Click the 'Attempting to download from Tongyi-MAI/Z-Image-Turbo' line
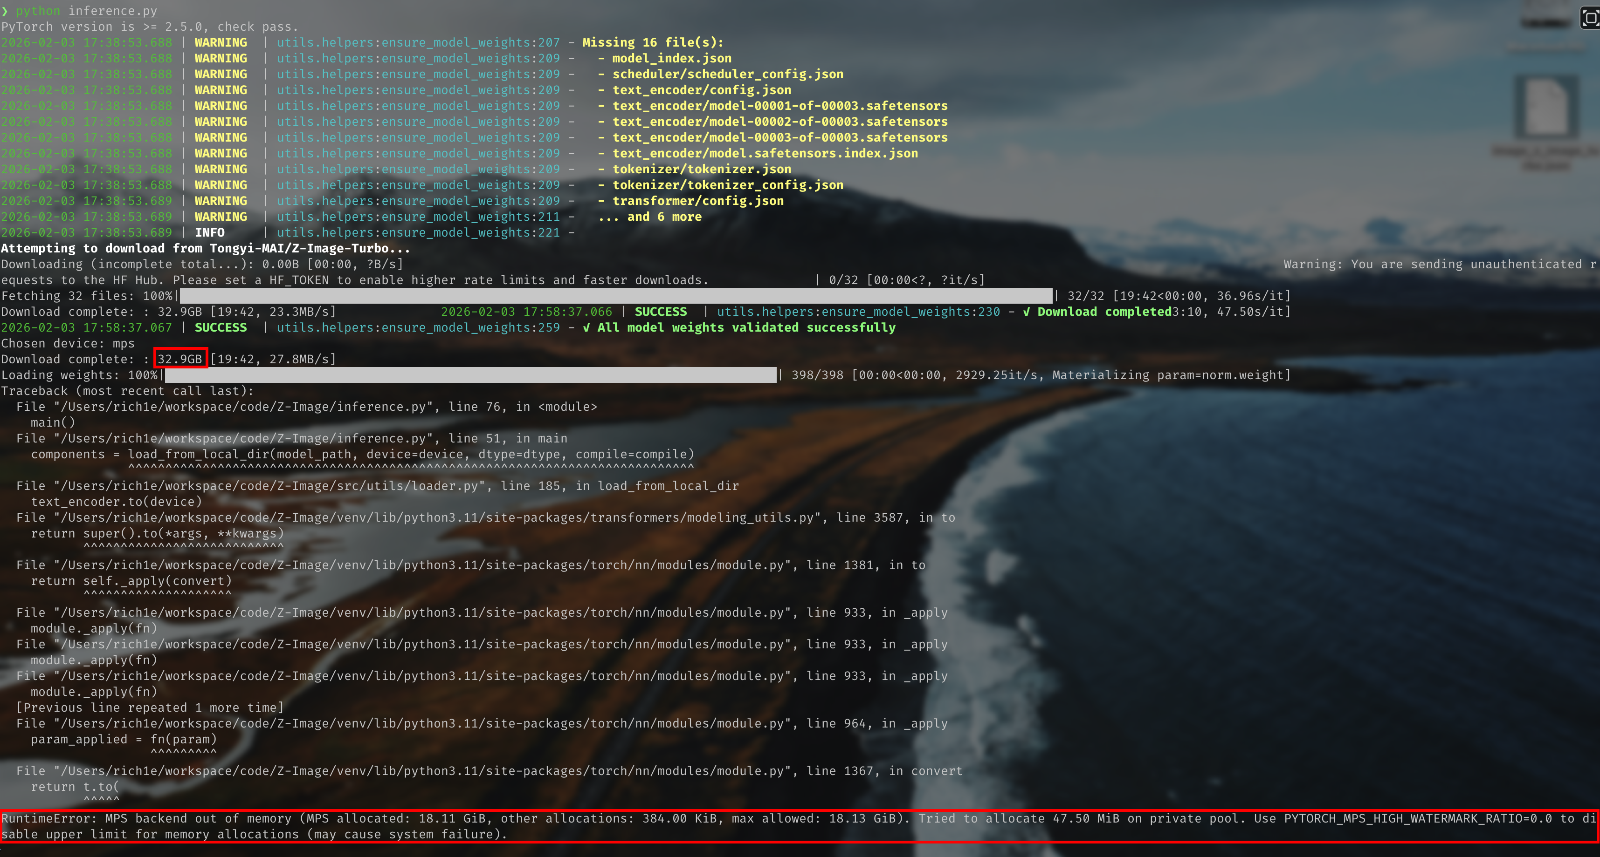 (x=205, y=248)
